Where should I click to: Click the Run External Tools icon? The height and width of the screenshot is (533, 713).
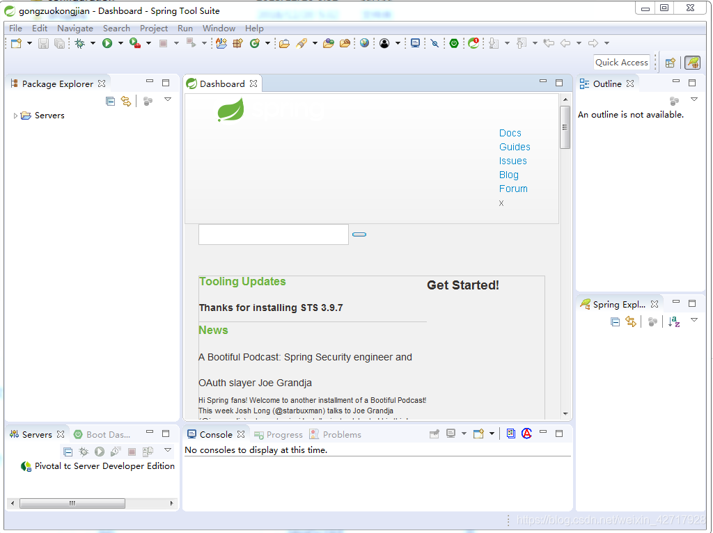tap(135, 43)
